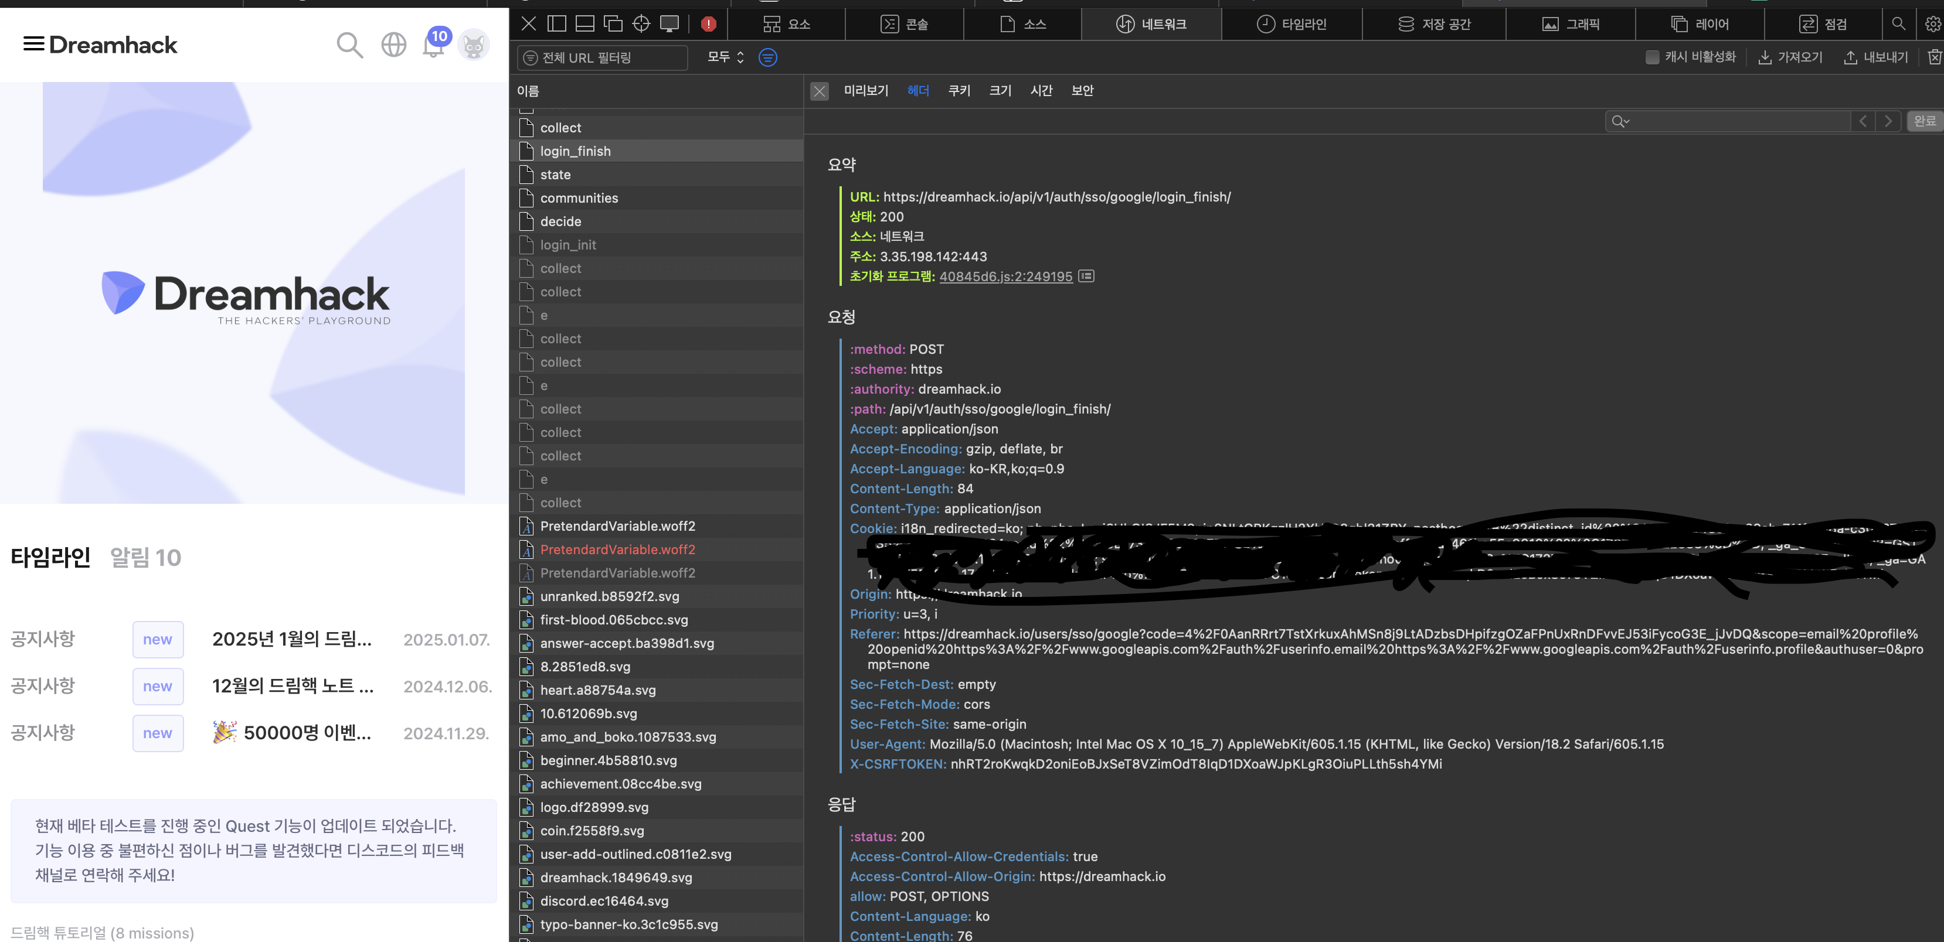Dock inspector to the left side
The width and height of the screenshot is (1944, 942).
(x=557, y=24)
